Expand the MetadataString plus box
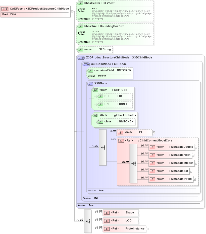Viewport: 206px width, 234px height. tap(194, 179)
